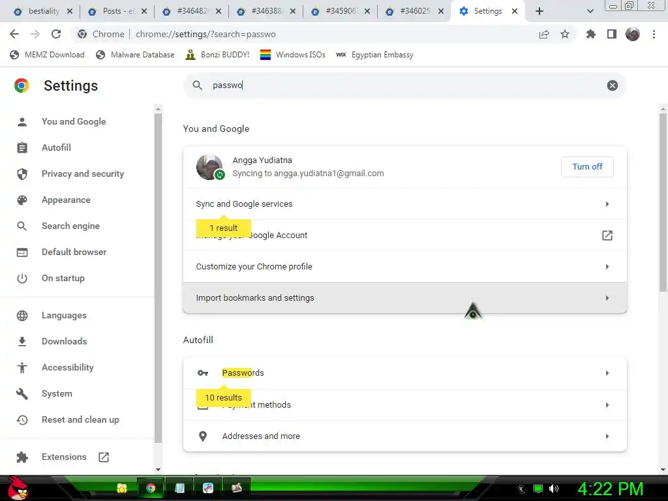Open Appearance settings
The height and width of the screenshot is (501, 668).
point(66,200)
